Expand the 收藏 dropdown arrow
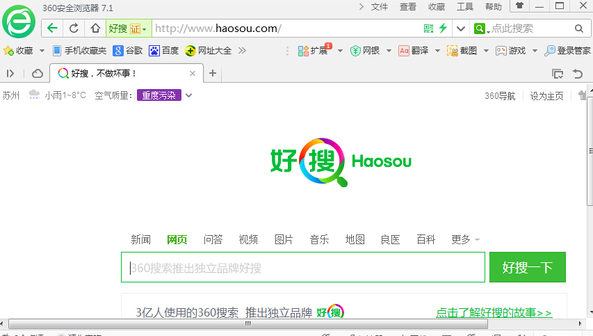Image resolution: width=593 pixels, height=336 pixels. pos(42,51)
